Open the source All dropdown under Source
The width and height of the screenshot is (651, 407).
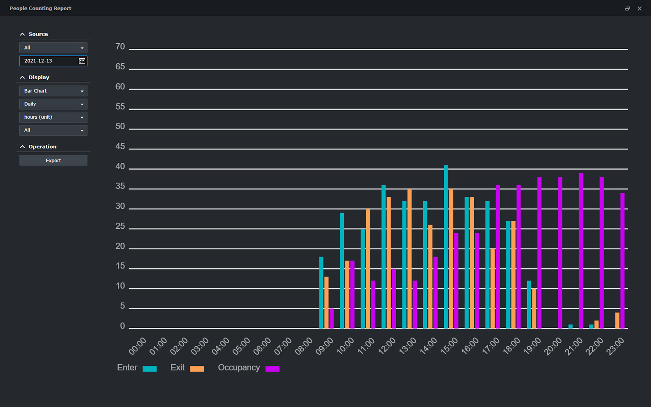point(53,48)
